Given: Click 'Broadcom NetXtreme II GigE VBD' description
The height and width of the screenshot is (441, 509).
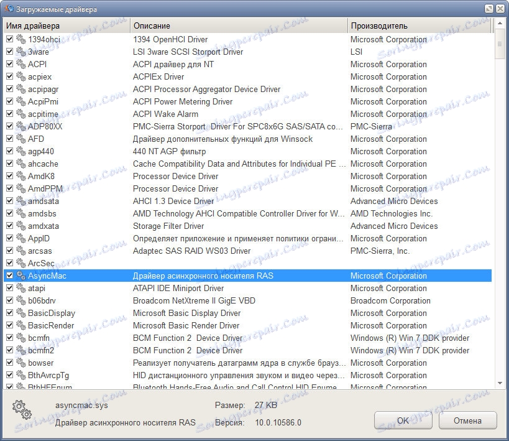Looking at the screenshot, I should click(x=194, y=300).
